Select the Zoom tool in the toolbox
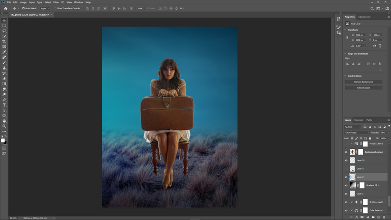This screenshot has width=391, height=220. click(4, 126)
